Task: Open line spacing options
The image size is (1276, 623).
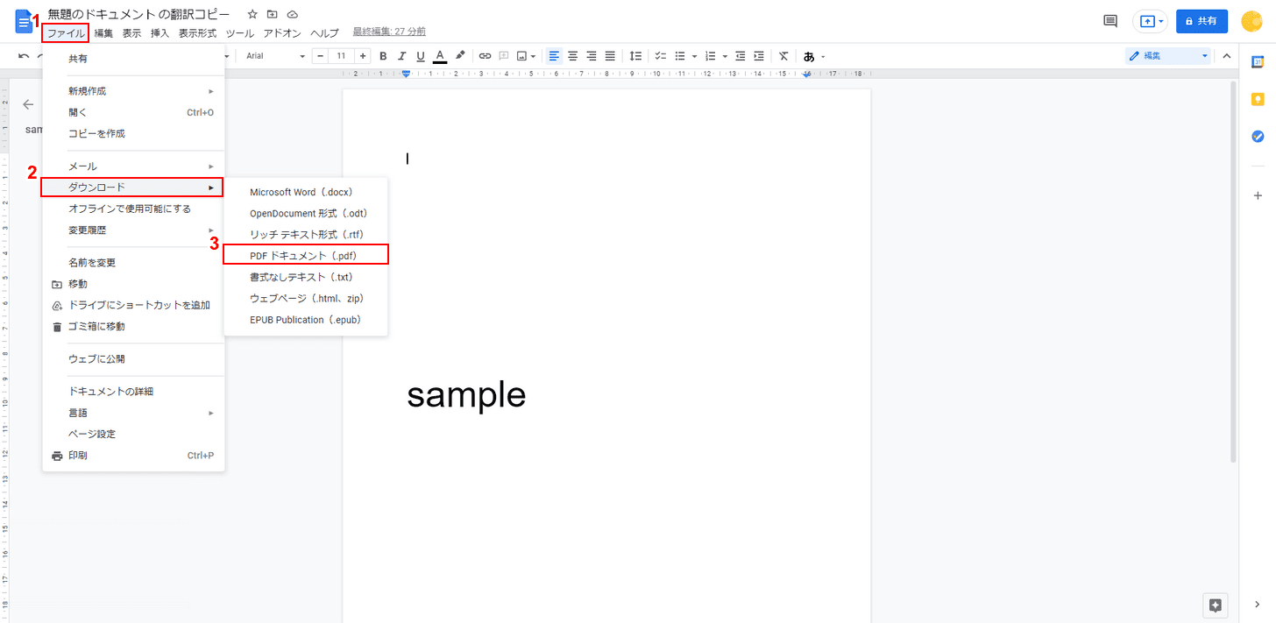Action: [636, 56]
